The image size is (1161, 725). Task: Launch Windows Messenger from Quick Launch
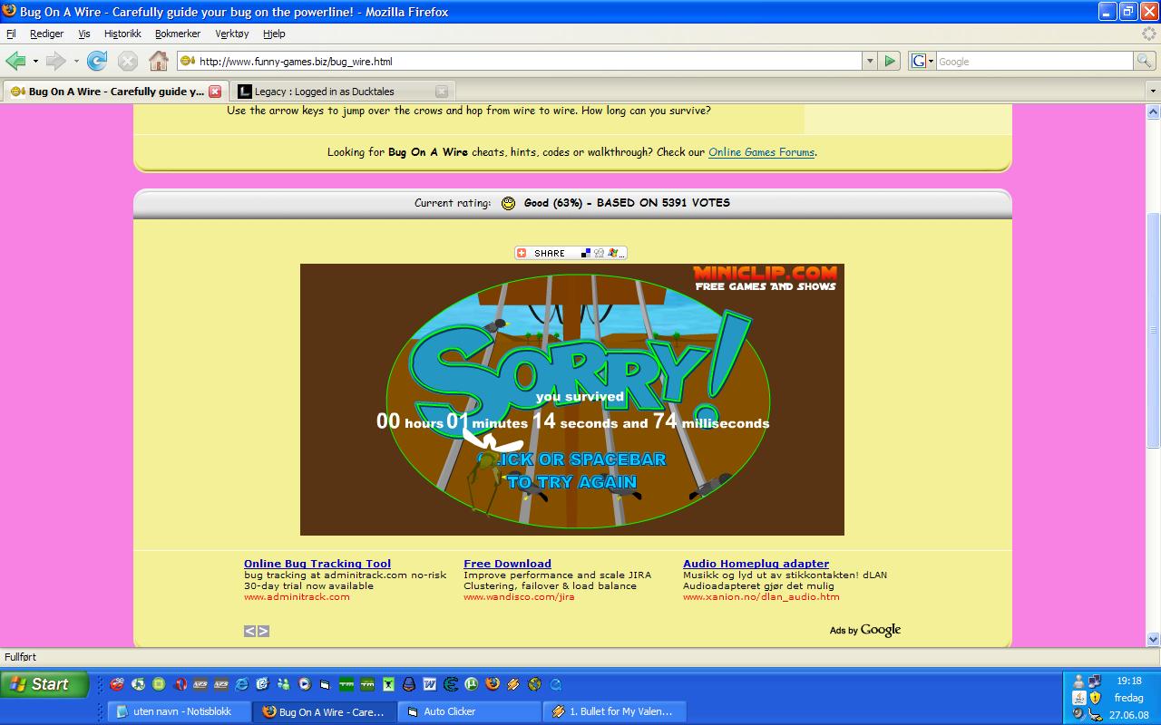coord(283,684)
